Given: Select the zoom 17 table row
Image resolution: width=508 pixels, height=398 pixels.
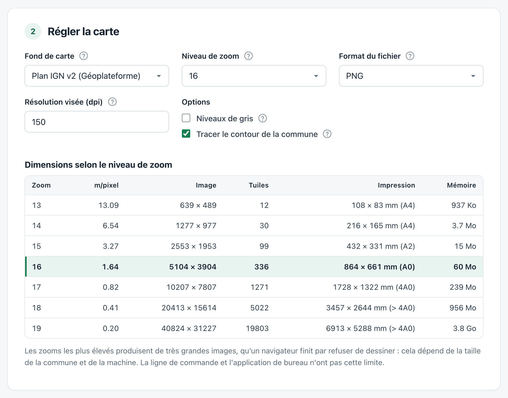Looking at the screenshot, I should (x=254, y=287).
